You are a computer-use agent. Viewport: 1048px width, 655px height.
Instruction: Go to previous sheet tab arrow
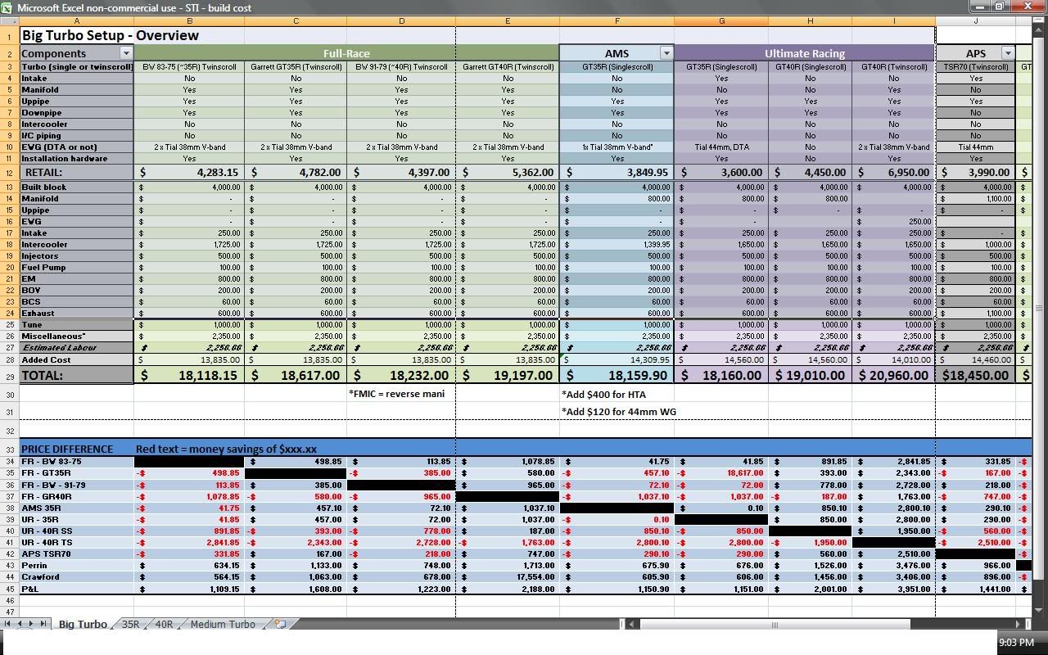[20, 624]
